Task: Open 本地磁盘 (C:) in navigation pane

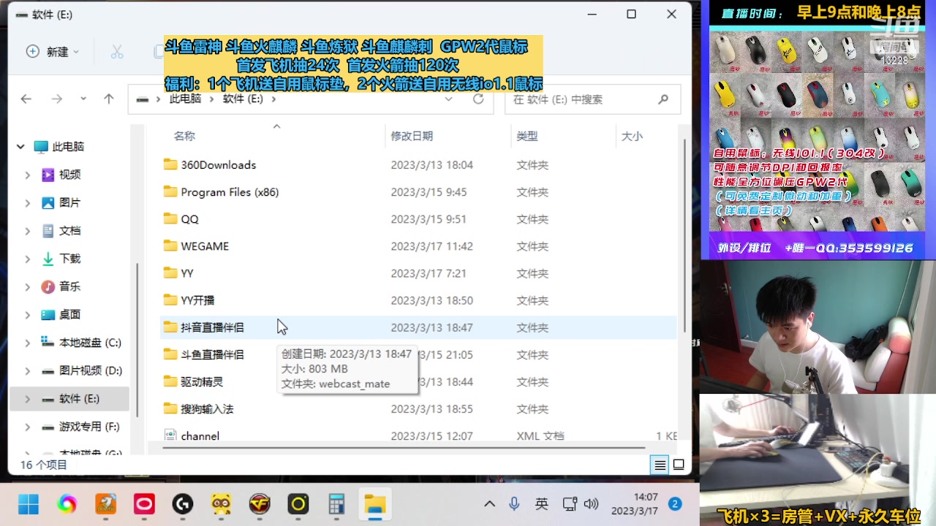Action: pyautogui.click(x=81, y=343)
